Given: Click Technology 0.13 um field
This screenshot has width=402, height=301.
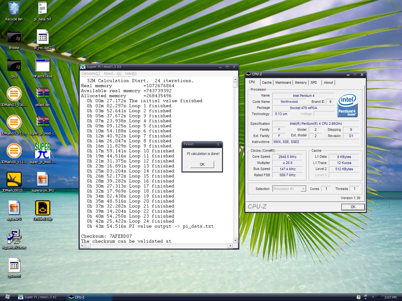Looking at the screenshot, I should coord(281,114).
